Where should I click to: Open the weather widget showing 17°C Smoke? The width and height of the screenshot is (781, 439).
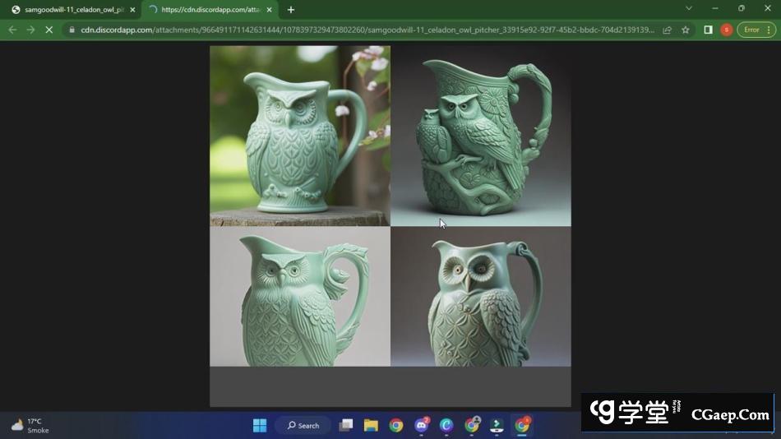pyautogui.click(x=31, y=425)
